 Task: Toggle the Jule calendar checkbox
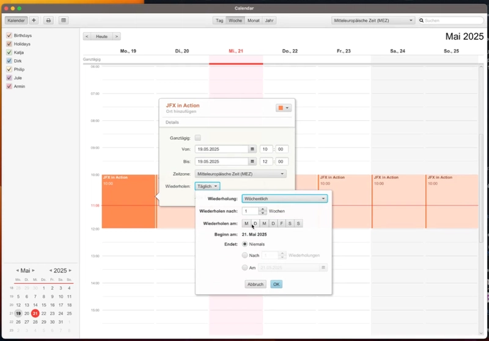[x=9, y=78]
